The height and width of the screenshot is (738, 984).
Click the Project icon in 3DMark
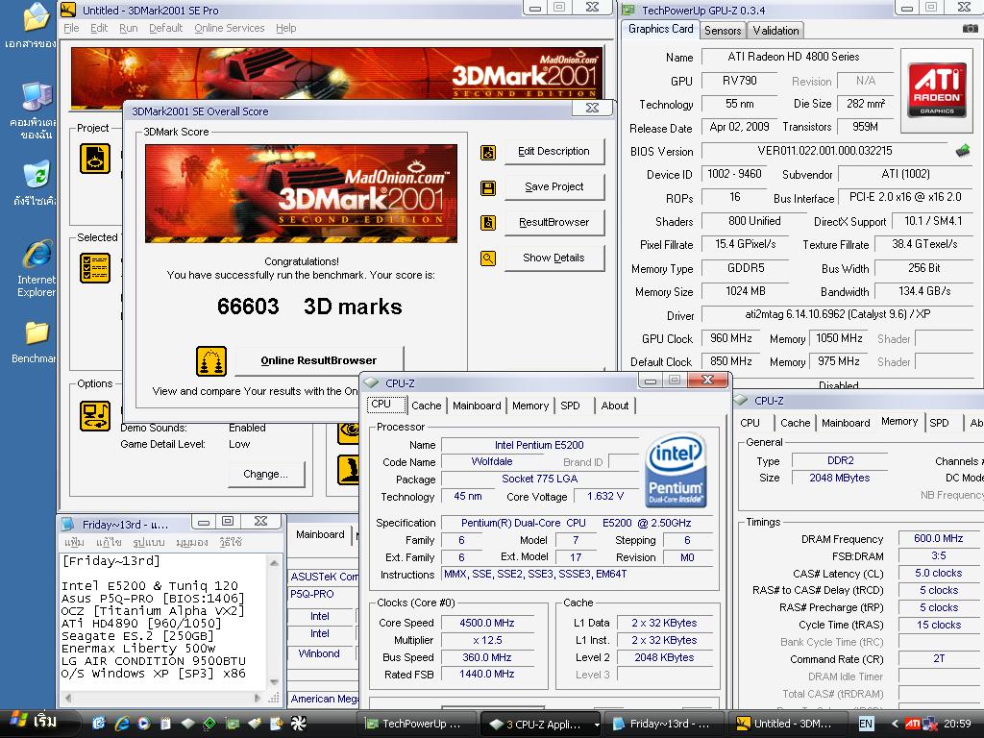[x=95, y=159]
